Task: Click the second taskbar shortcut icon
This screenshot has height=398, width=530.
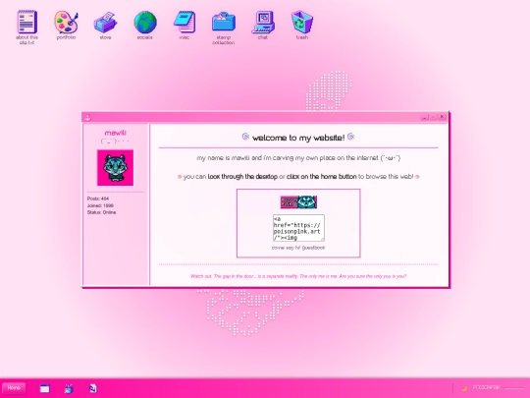Action: [x=69, y=388]
